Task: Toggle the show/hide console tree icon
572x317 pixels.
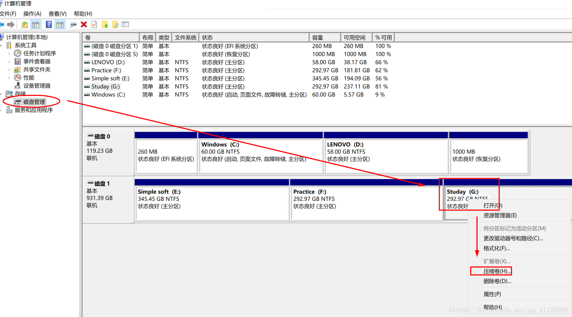Action: [x=36, y=24]
